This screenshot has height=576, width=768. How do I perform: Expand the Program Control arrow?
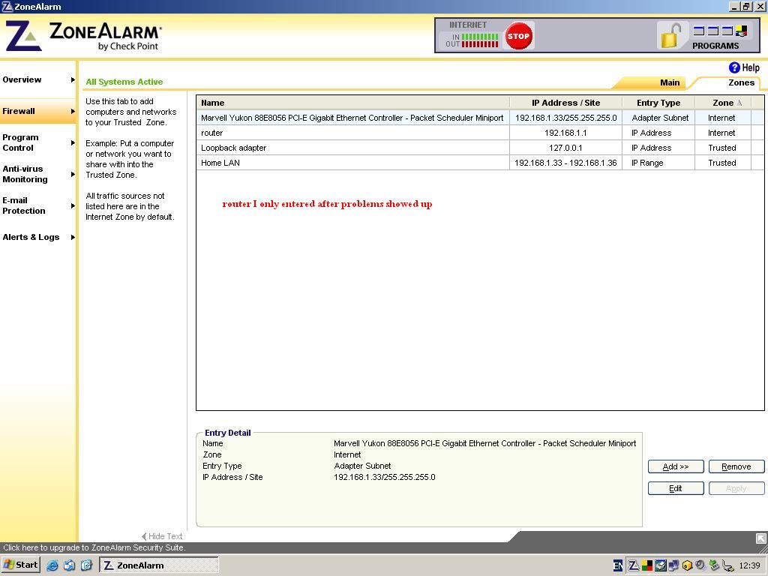coord(73,142)
